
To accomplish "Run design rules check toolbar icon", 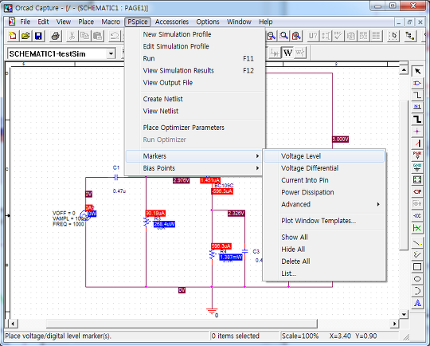I will tap(338, 36).
